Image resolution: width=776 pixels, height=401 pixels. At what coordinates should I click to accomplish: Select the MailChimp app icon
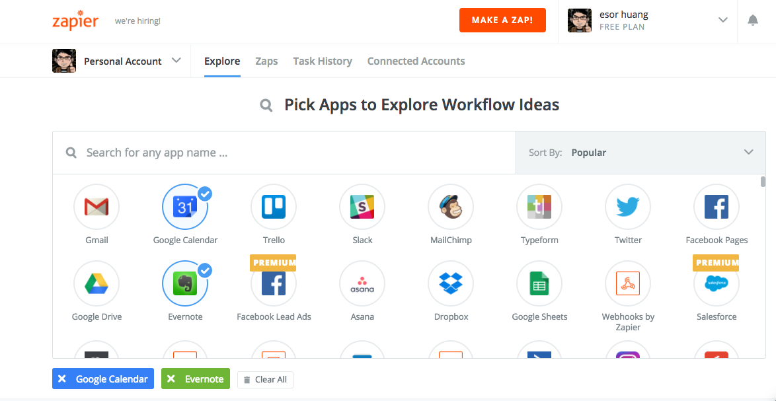point(451,207)
